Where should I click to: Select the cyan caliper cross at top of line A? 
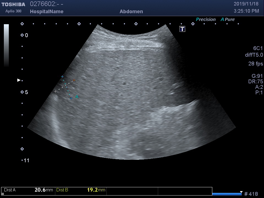62,77
